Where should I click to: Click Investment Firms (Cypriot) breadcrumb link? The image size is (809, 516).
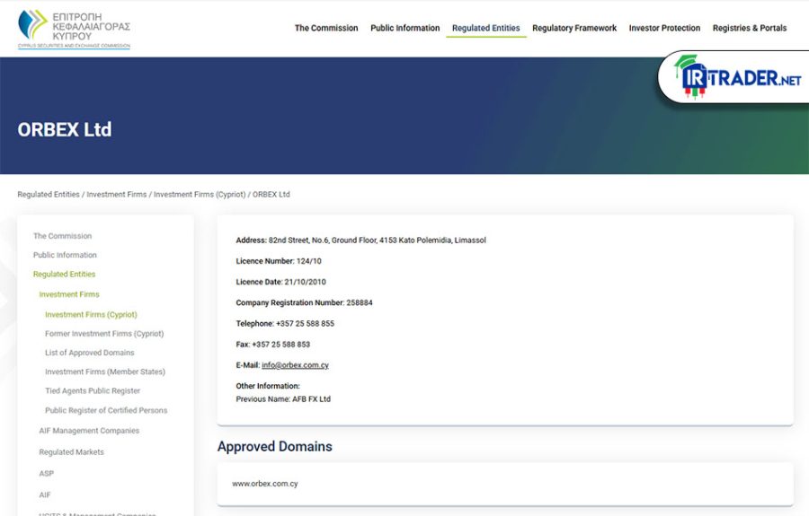pyautogui.click(x=200, y=194)
